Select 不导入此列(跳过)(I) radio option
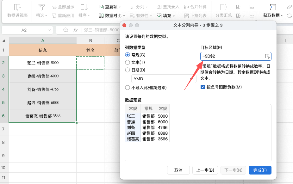The width and height of the screenshot is (293, 184). coord(128,88)
